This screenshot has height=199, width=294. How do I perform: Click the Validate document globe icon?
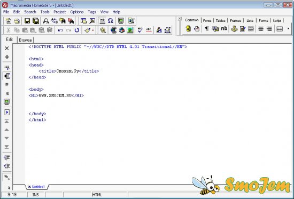(113, 30)
